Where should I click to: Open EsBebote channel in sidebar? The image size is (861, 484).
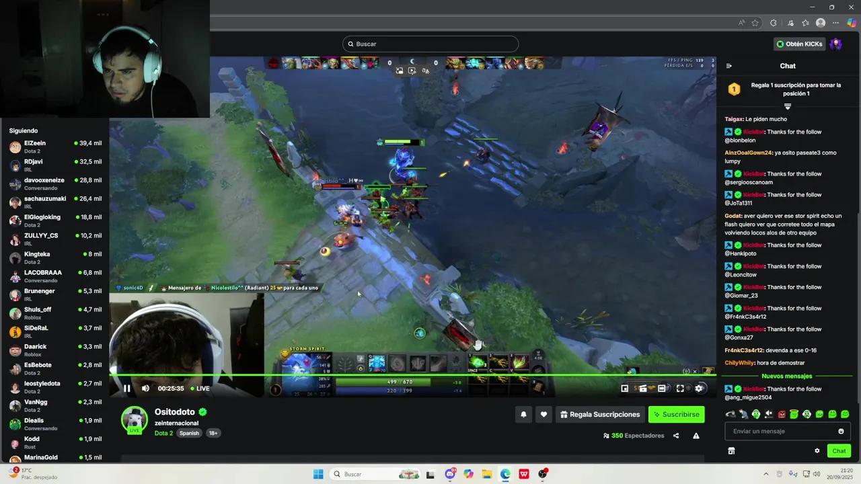[55, 368]
